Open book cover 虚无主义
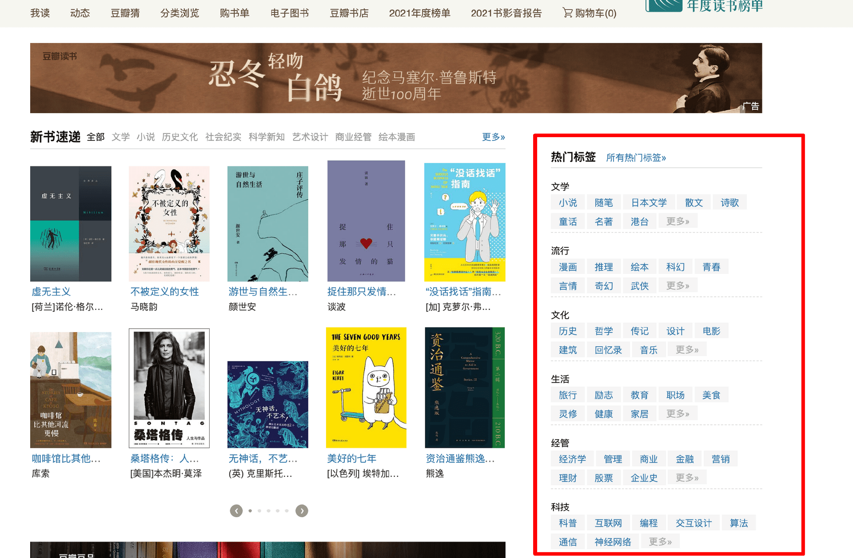Image resolution: width=853 pixels, height=558 pixels. click(71, 223)
